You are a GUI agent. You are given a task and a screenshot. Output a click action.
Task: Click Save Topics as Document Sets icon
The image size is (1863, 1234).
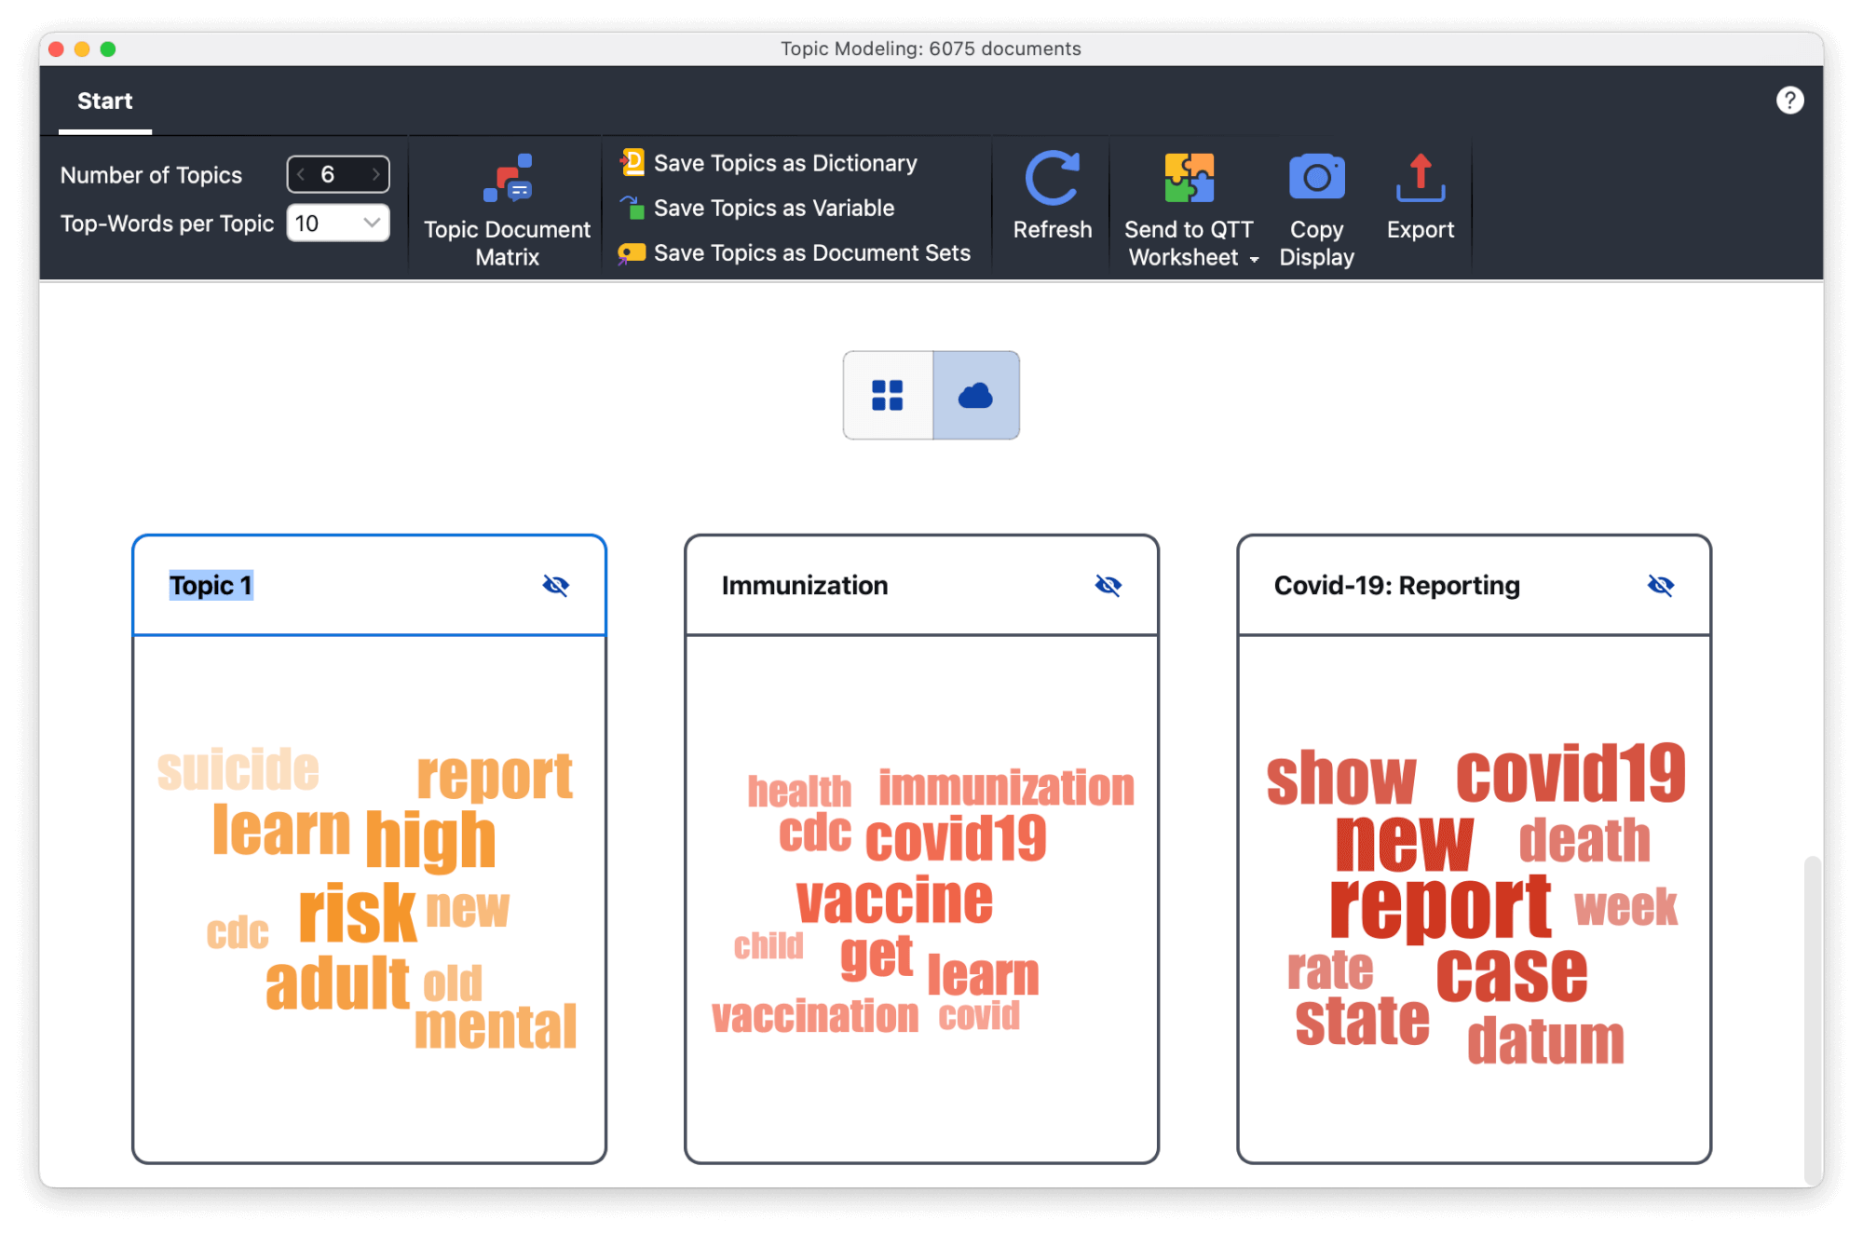pos(632,252)
